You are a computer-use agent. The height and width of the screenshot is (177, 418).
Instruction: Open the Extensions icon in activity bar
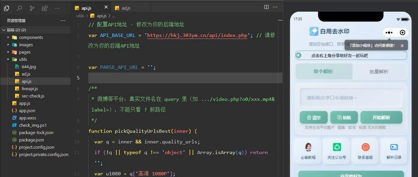coord(44,8)
